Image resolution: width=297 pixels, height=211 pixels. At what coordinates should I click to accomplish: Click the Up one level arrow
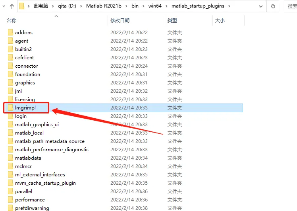click(12, 6)
